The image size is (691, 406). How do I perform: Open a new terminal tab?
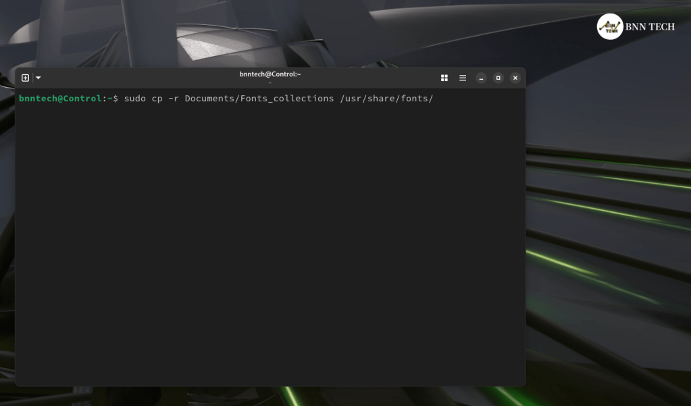(26, 78)
